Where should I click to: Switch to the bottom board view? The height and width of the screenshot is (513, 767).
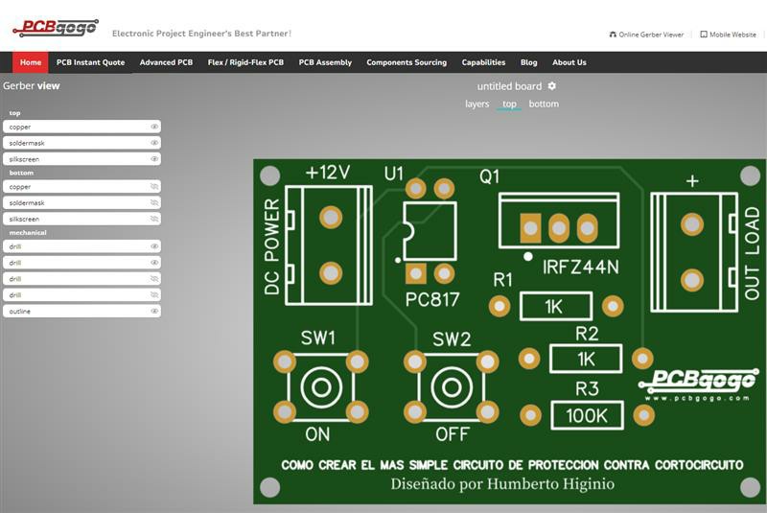[x=544, y=104]
